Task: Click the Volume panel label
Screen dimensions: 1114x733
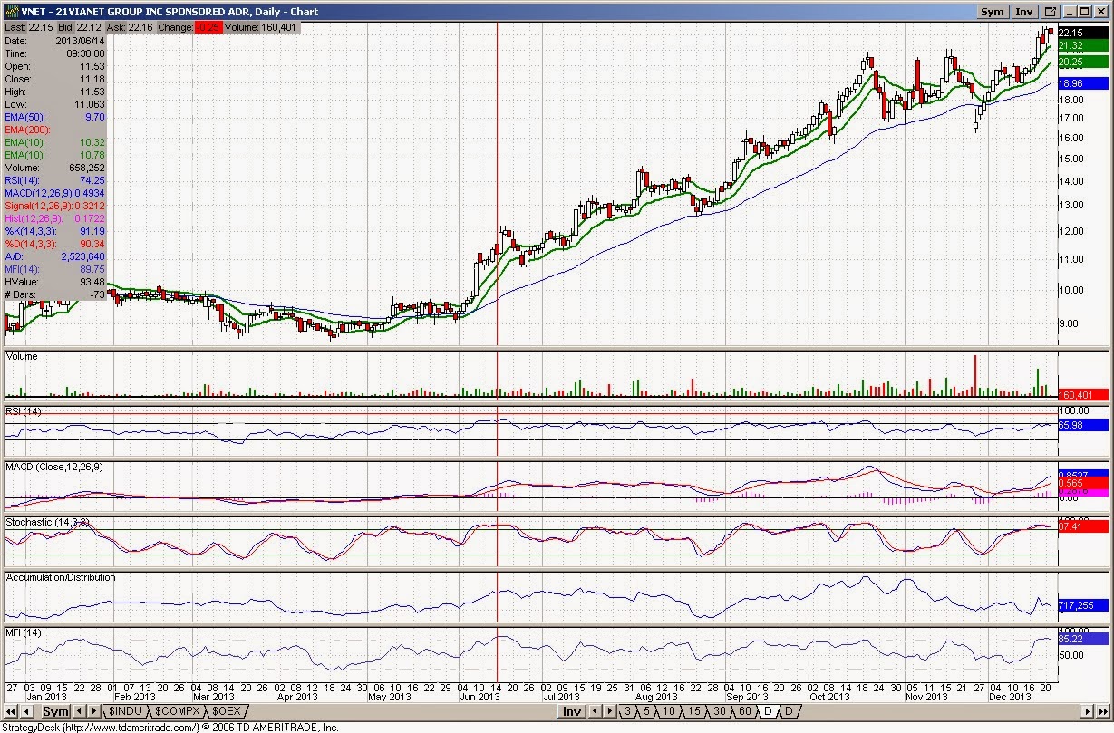Action: pyautogui.click(x=22, y=356)
